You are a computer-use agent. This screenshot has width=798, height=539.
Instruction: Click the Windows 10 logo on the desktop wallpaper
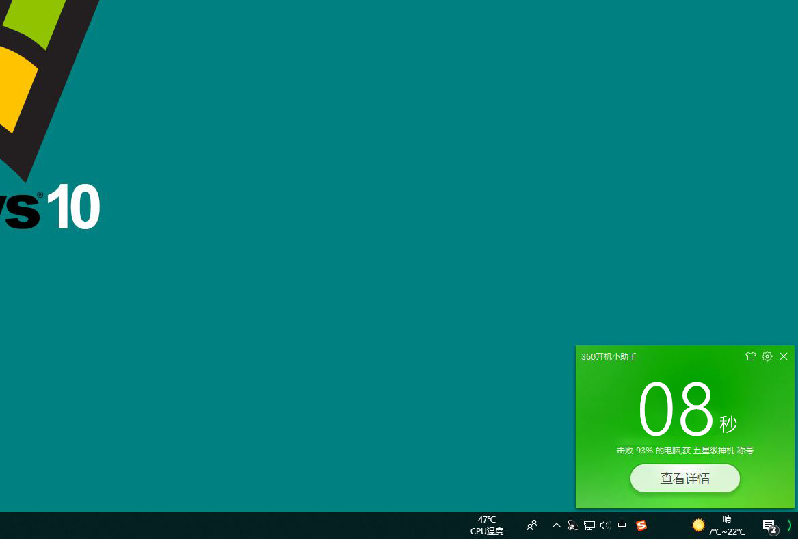(x=49, y=114)
